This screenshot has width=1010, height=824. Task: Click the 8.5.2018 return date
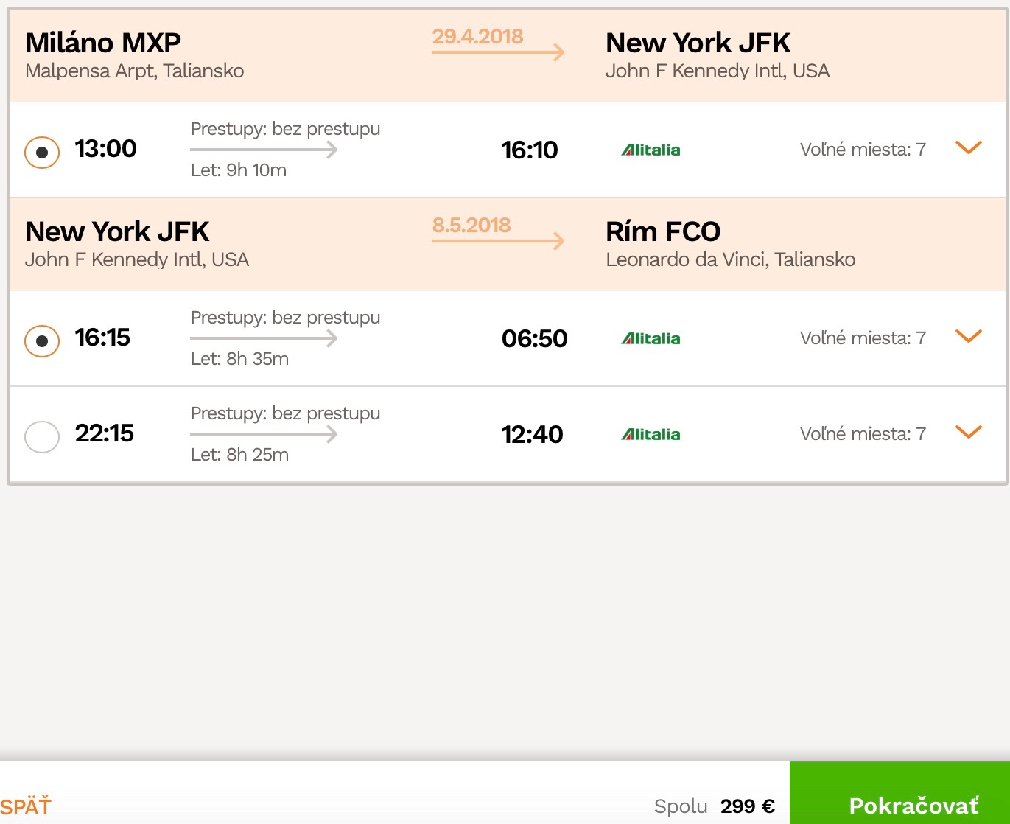pos(471,225)
